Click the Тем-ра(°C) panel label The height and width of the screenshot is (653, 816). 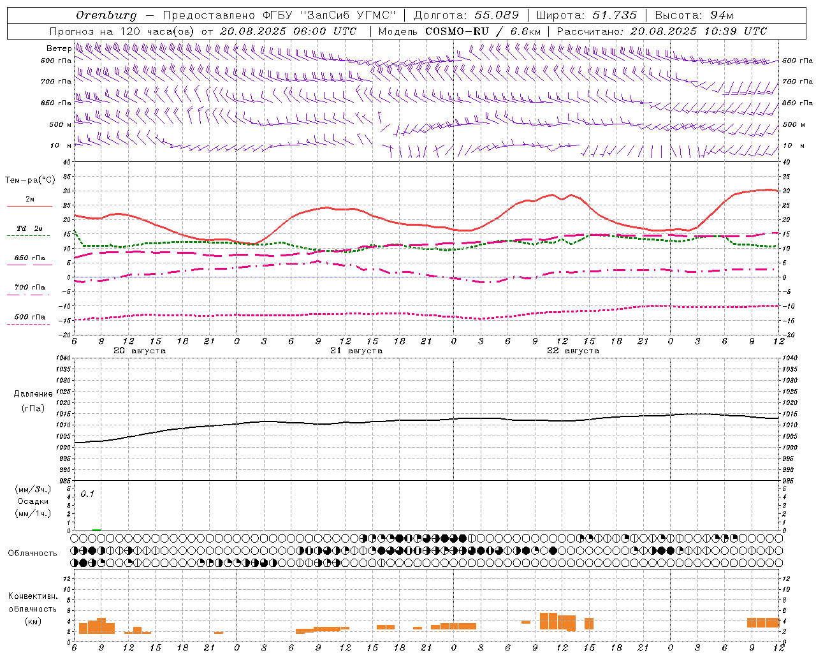point(30,180)
